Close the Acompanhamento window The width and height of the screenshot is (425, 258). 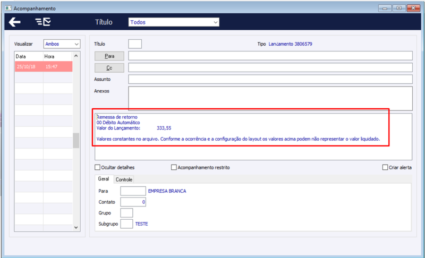click(414, 8)
